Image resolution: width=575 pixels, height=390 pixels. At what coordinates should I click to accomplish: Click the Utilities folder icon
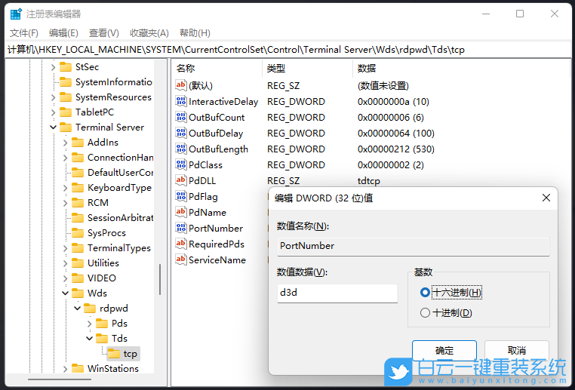pyautogui.click(x=78, y=263)
